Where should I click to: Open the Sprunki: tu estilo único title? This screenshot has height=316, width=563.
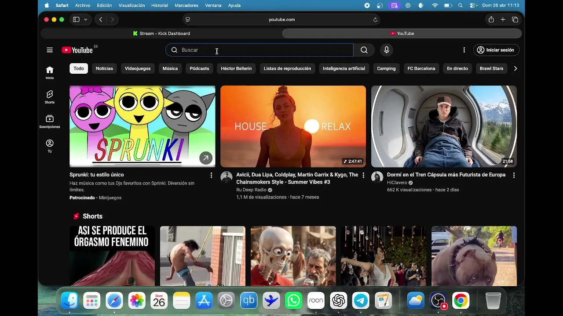click(x=97, y=175)
